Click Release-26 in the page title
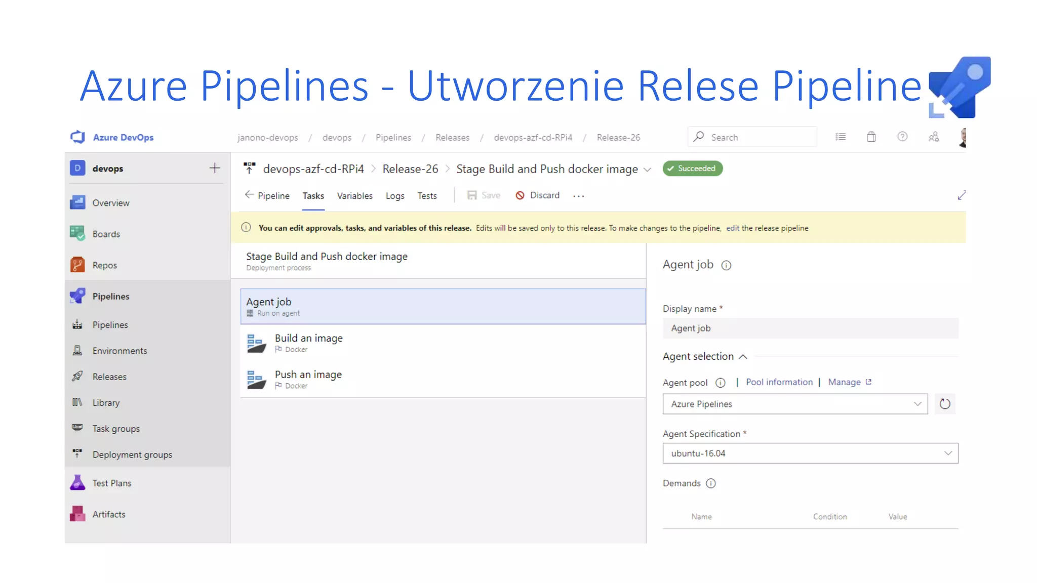The height and width of the screenshot is (583, 1037). [410, 169]
